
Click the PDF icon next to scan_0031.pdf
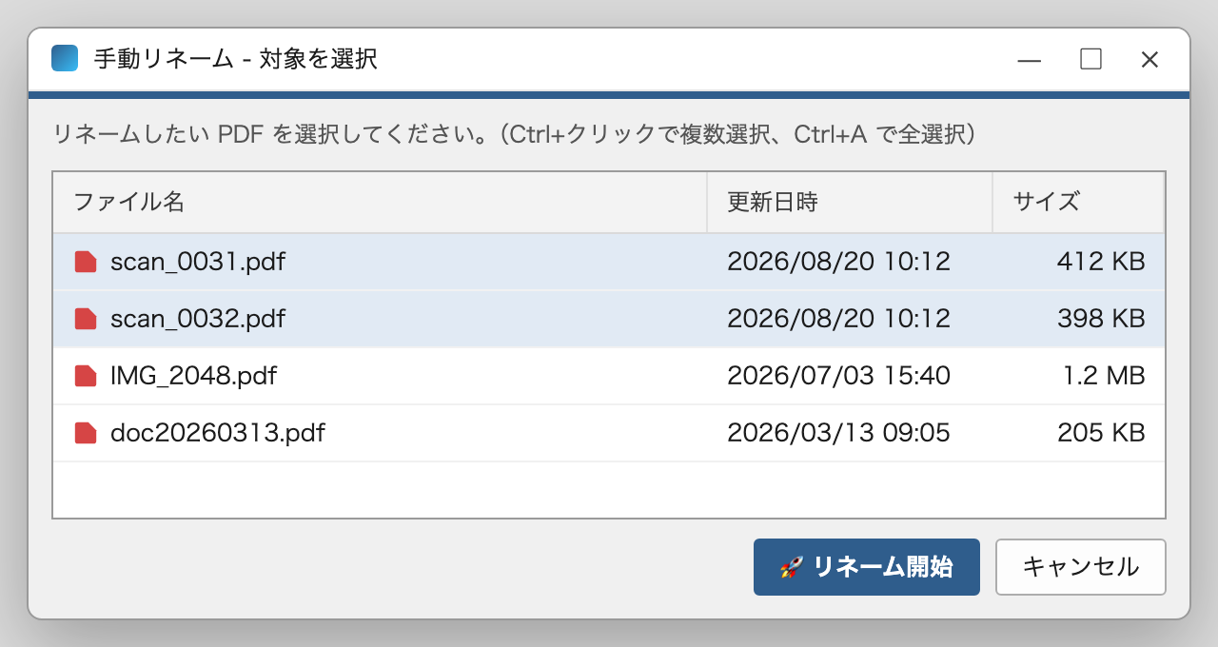pyautogui.click(x=86, y=262)
